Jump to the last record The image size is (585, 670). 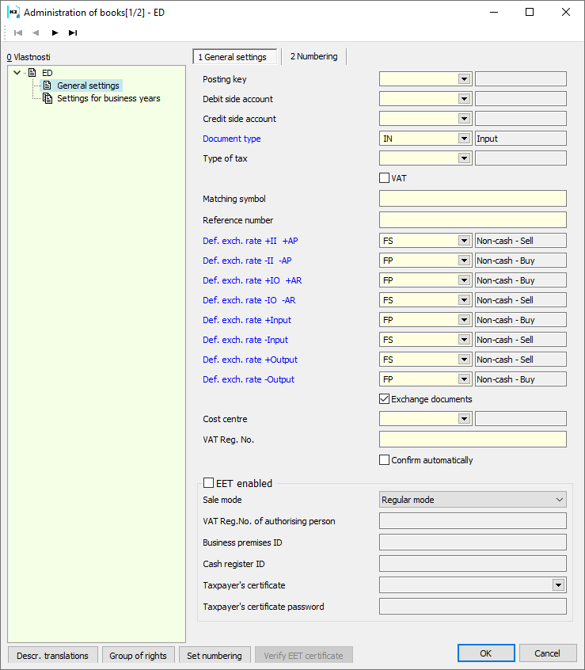click(73, 33)
